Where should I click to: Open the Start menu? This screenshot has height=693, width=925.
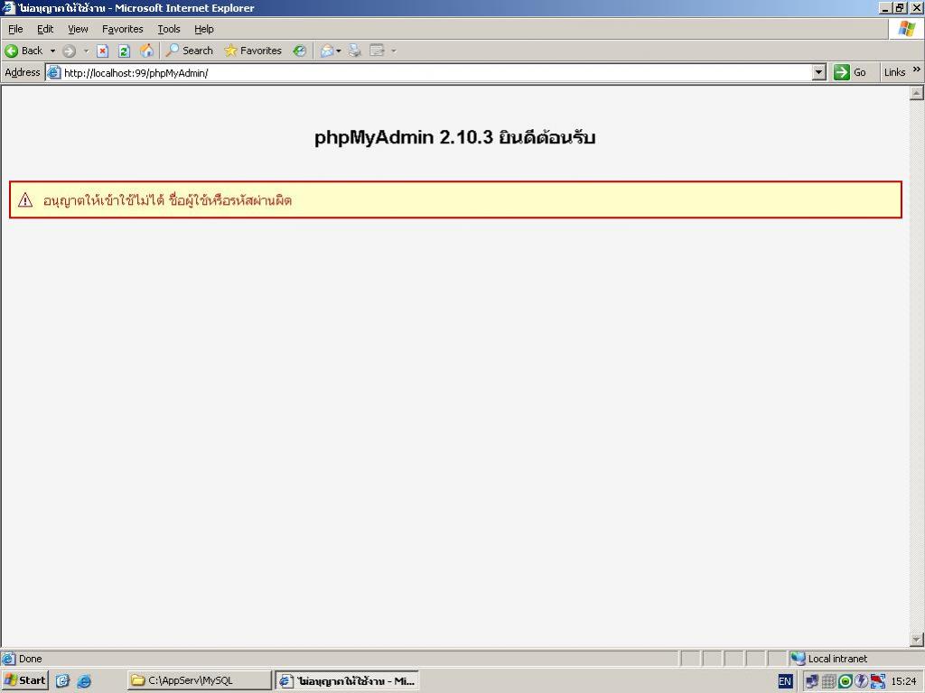24,680
